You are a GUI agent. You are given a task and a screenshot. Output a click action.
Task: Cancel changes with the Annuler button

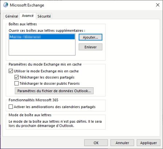click(x=122, y=143)
